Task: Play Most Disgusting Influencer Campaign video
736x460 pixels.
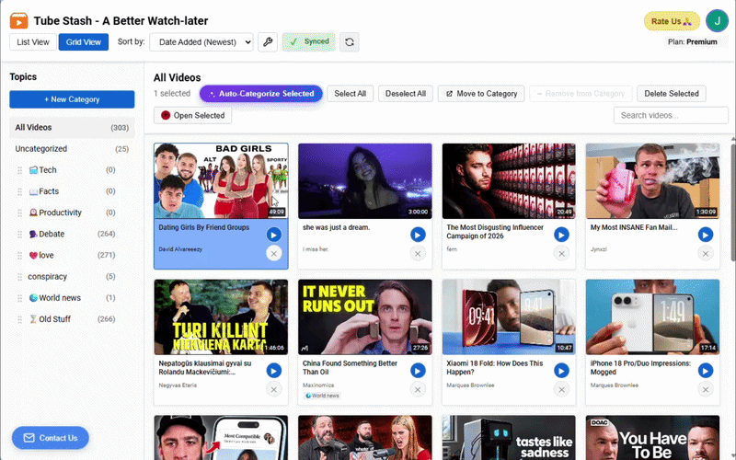Action: [x=561, y=235]
